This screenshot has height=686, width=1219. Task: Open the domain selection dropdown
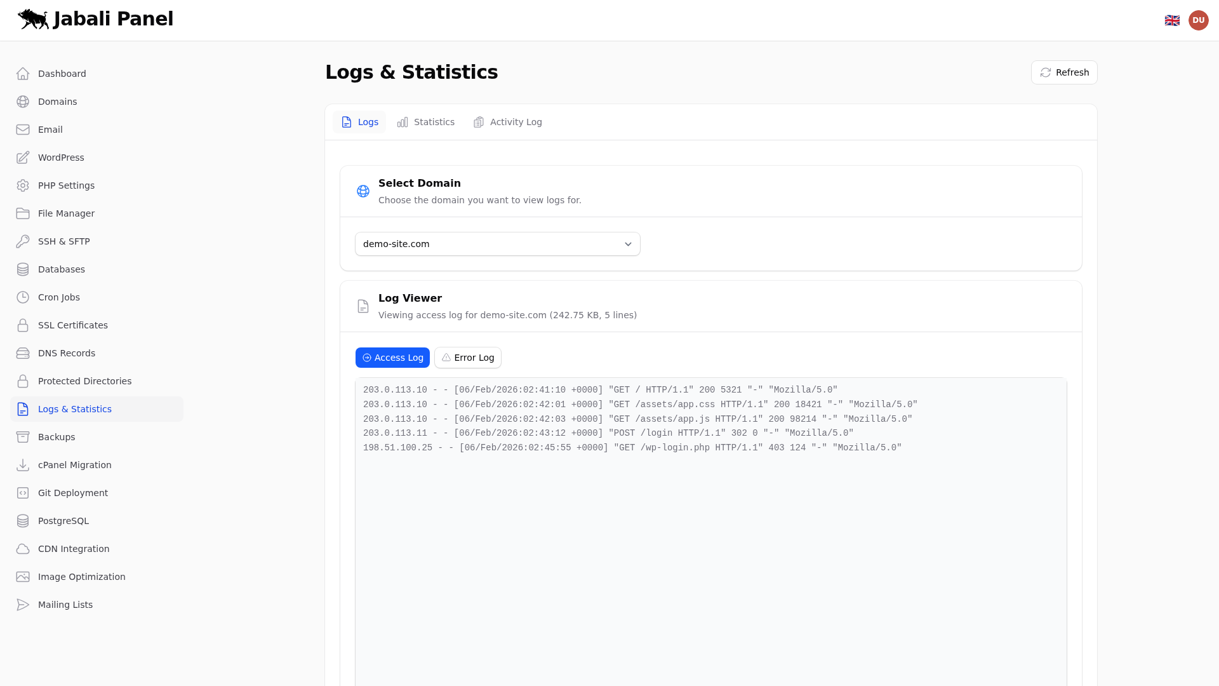pyautogui.click(x=497, y=244)
